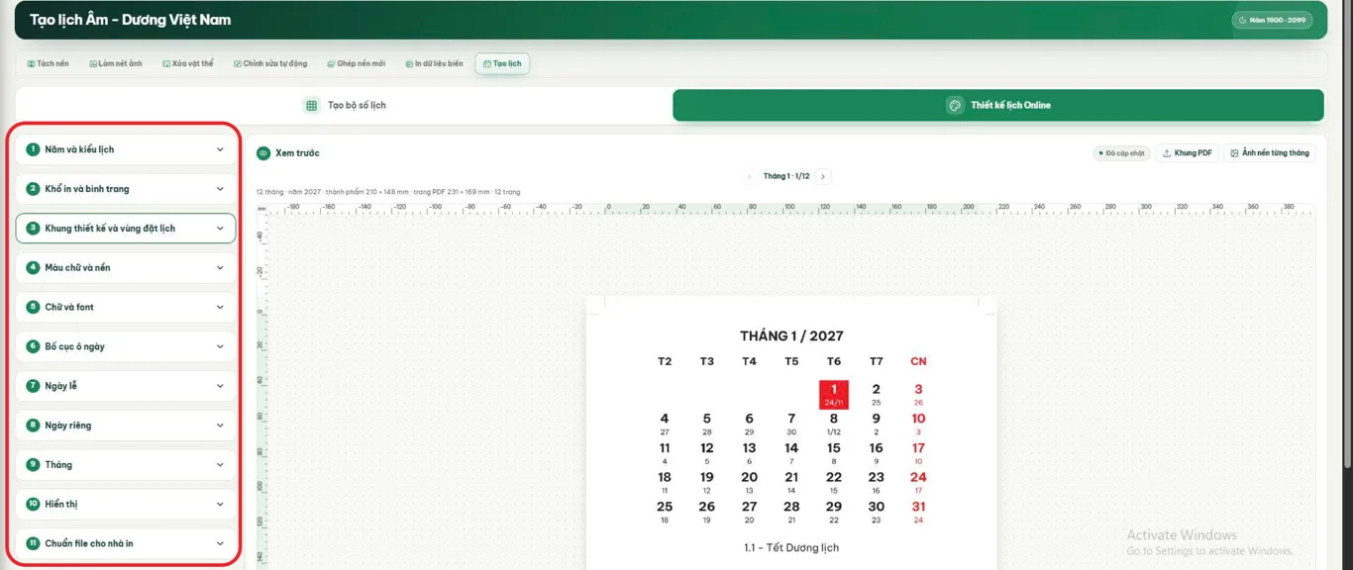
Task: Click day 20 in the calendar preview
Action: coord(750,481)
